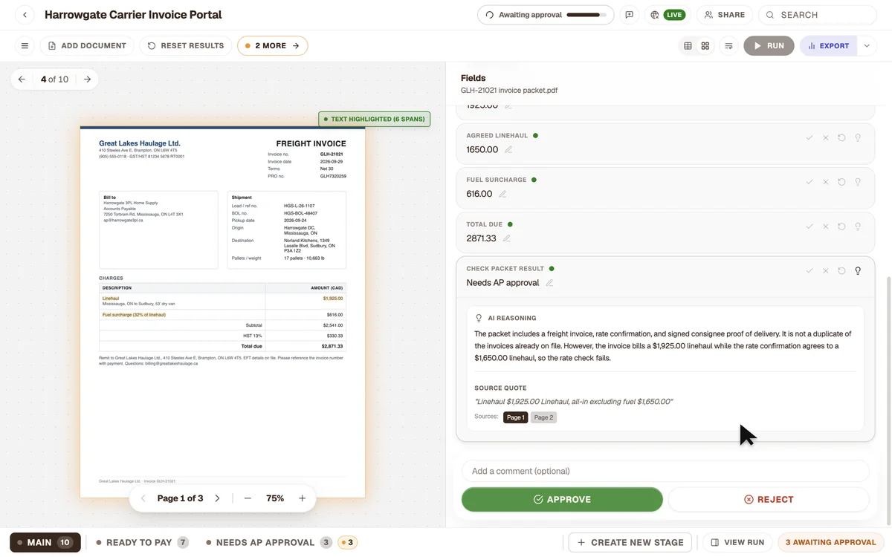Confirm the Agreed Linehaul field checkmark

[x=809, y=137]
